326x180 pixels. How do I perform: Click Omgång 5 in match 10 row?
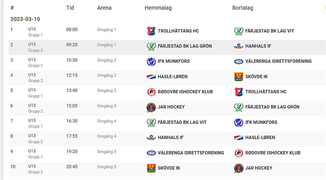107,167
